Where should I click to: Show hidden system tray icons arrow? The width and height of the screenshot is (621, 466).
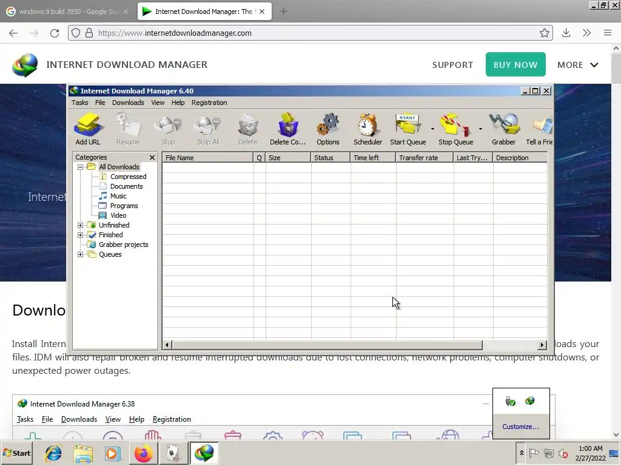tap(522, 453)
